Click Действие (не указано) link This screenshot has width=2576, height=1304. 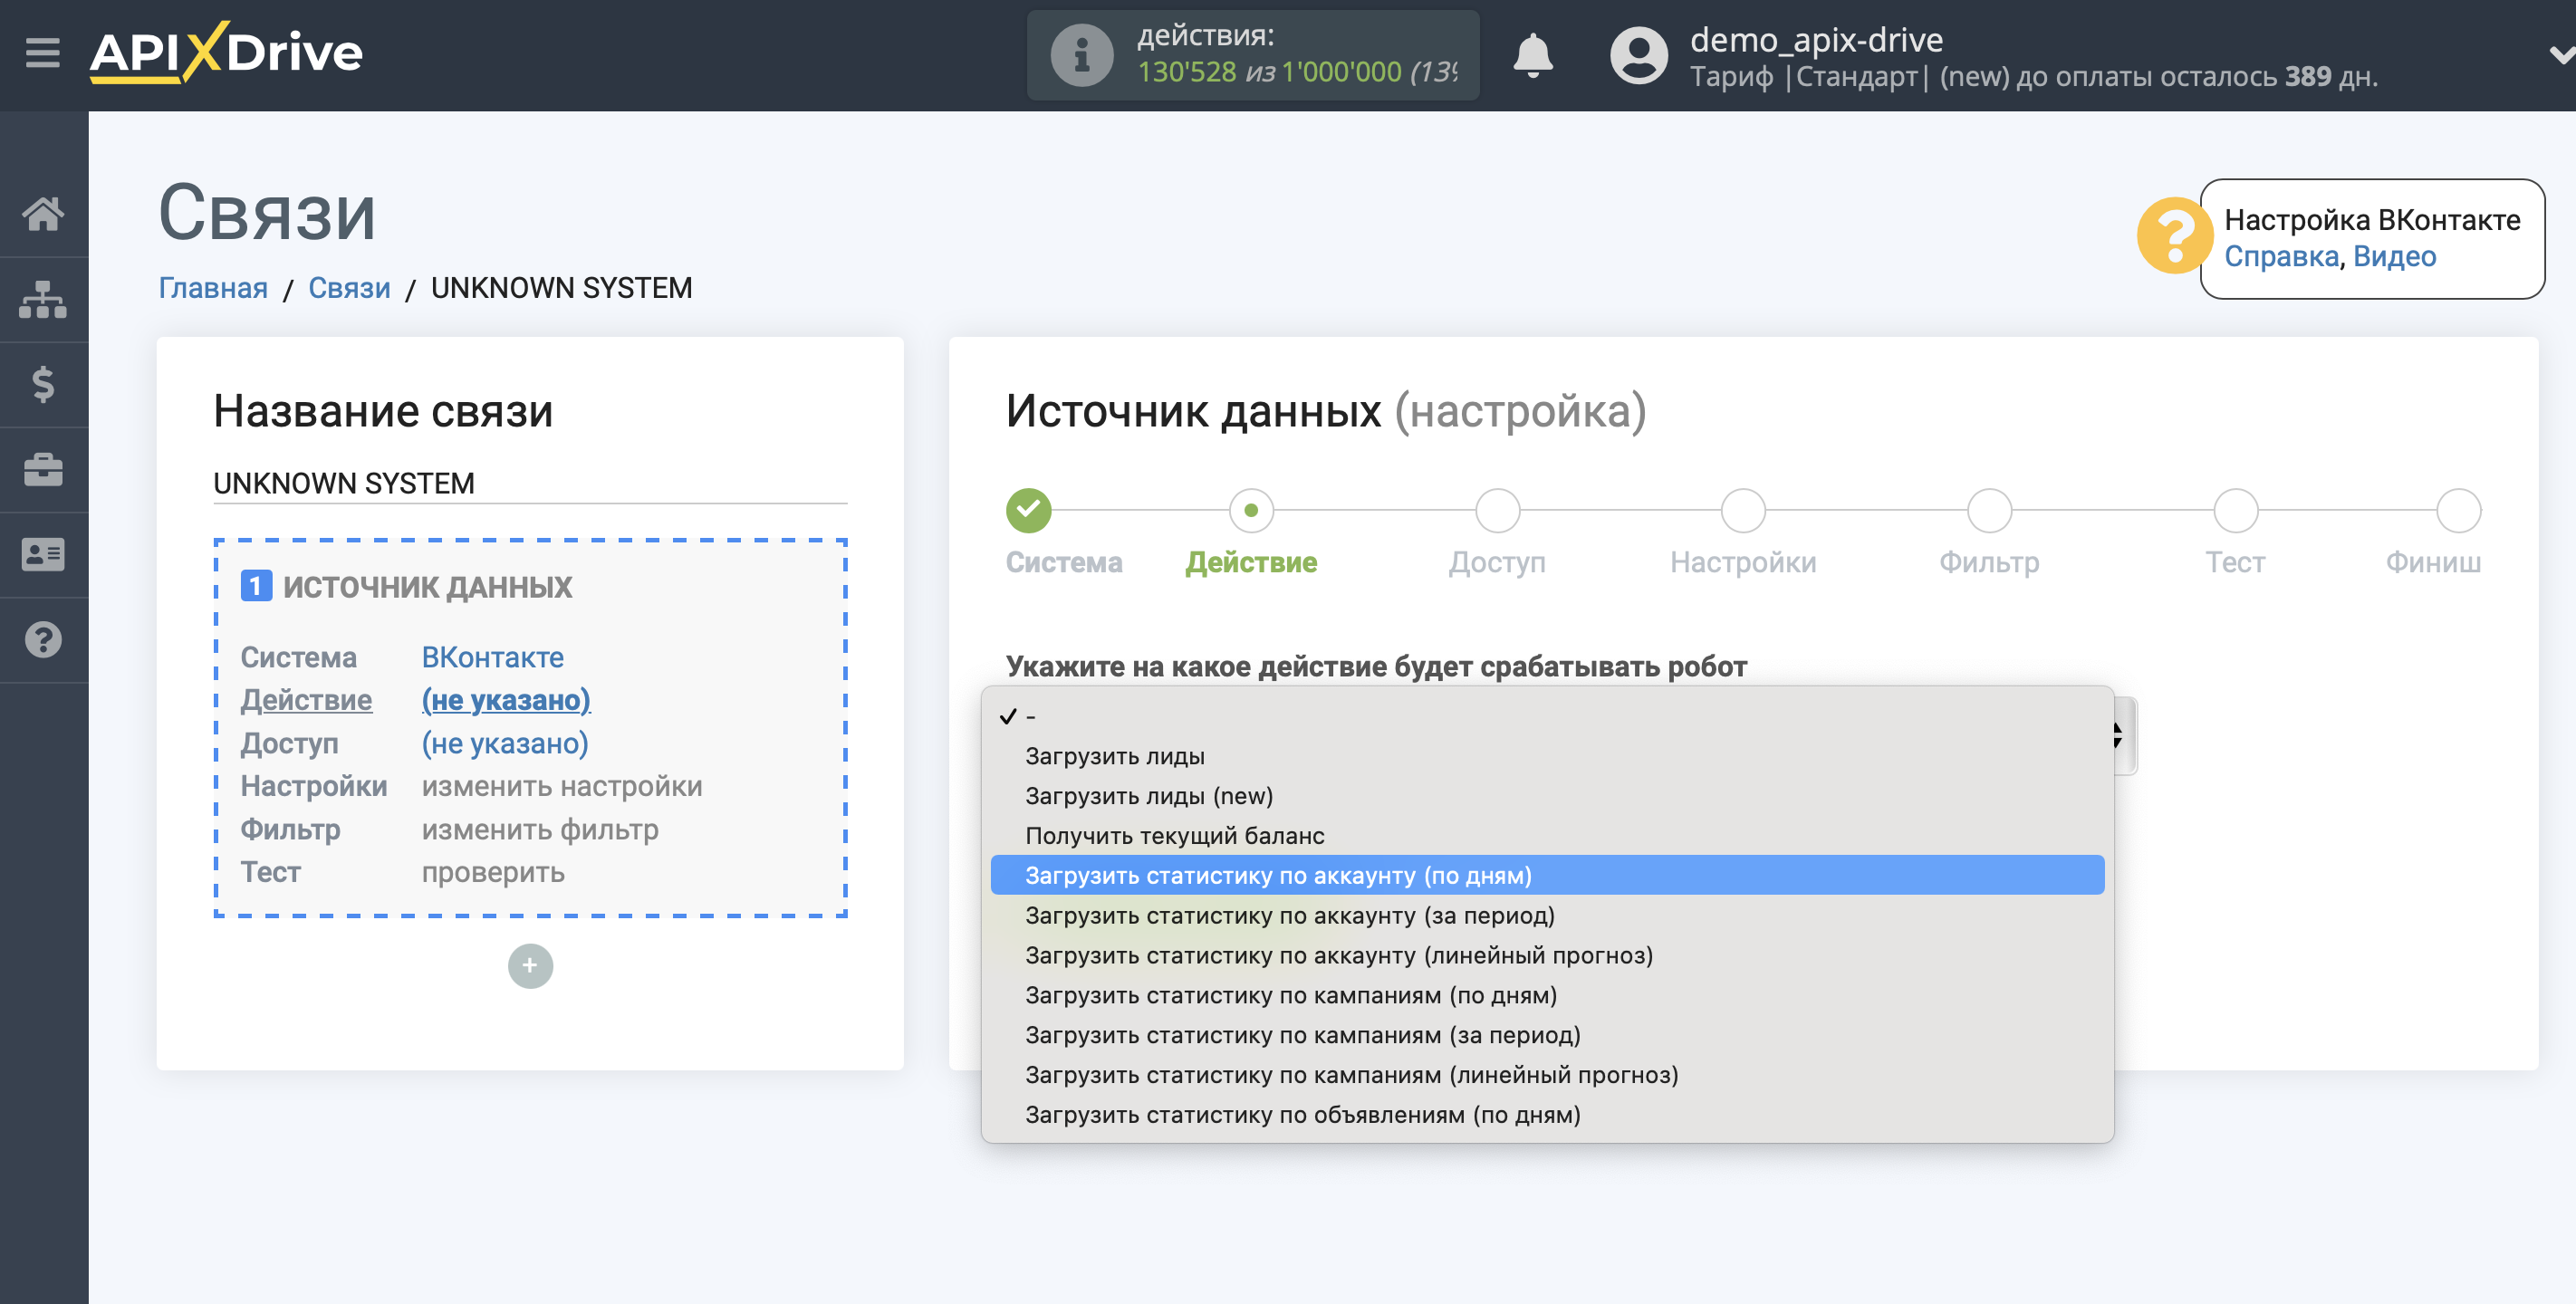click(x=506, y=700)
